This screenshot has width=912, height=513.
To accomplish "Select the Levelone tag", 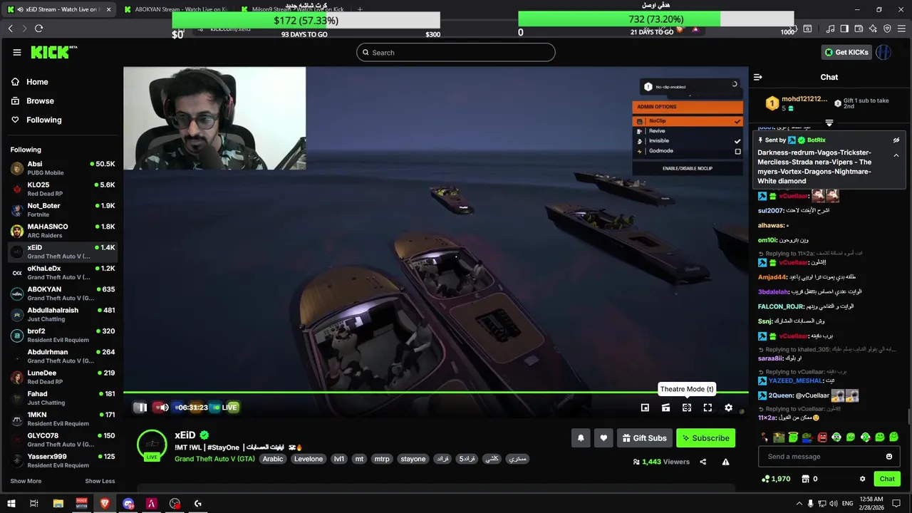I will coord(309,459).
